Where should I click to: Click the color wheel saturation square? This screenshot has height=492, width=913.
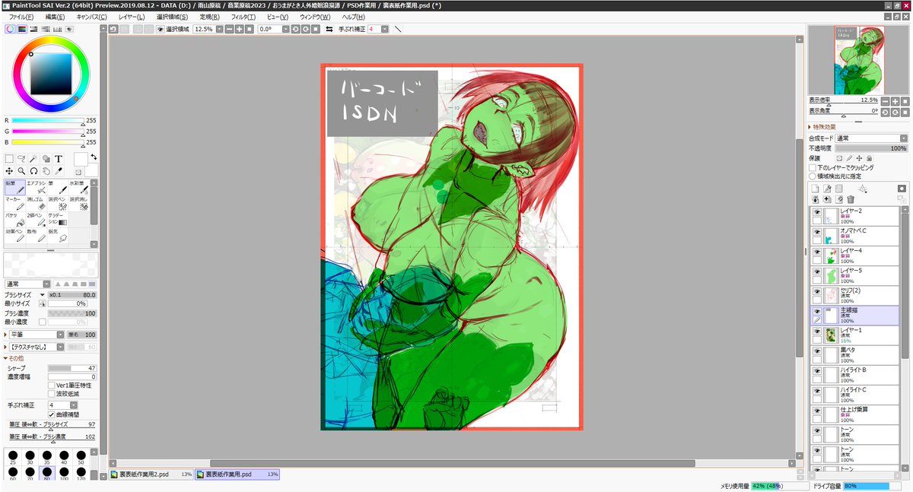tap(50, 74)
